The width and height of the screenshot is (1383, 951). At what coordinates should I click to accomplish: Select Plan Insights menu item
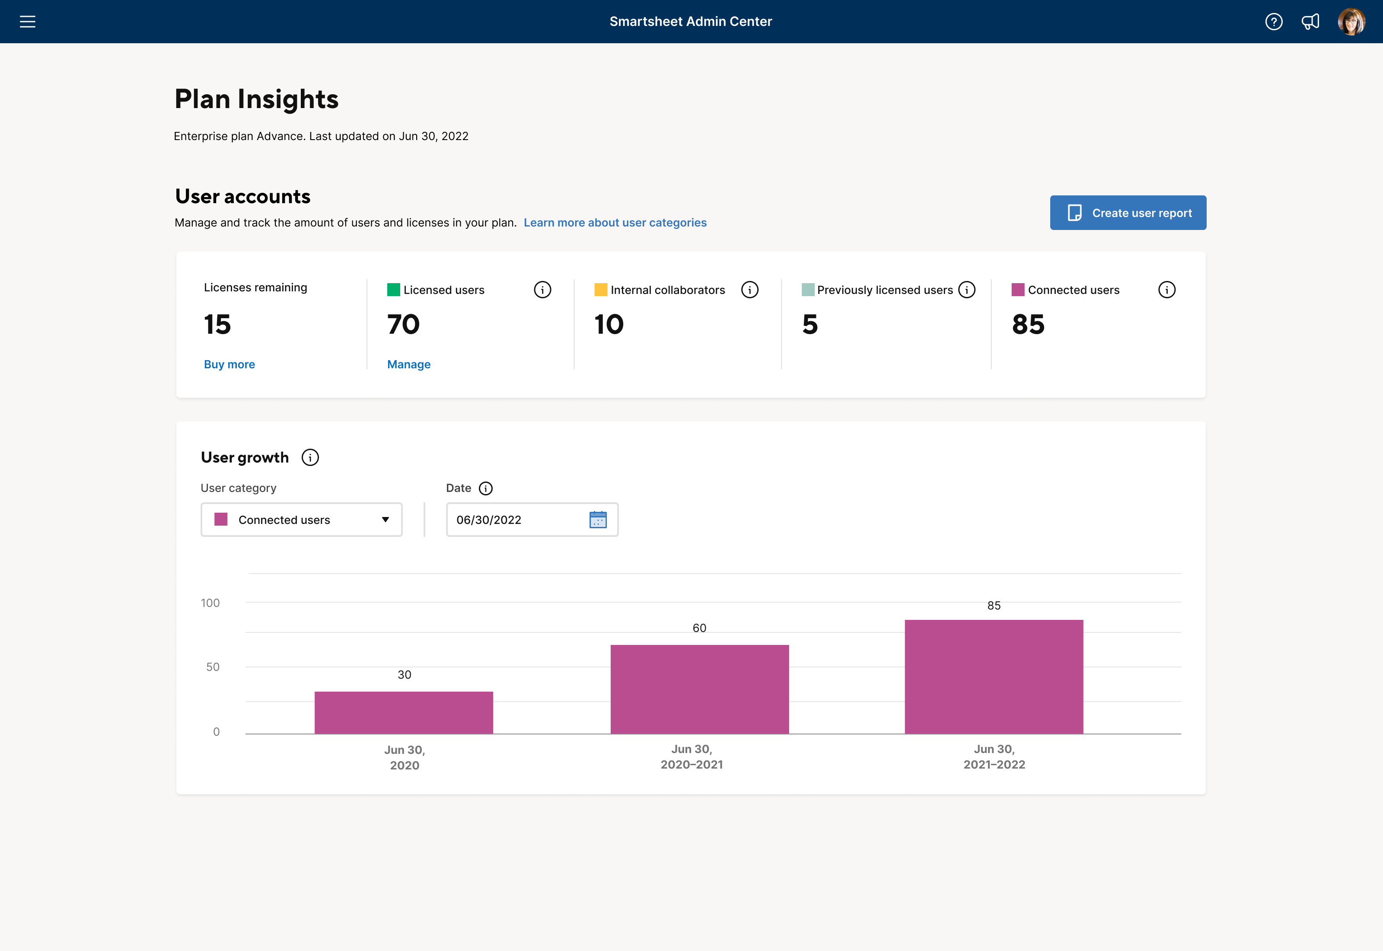point(255,99)
